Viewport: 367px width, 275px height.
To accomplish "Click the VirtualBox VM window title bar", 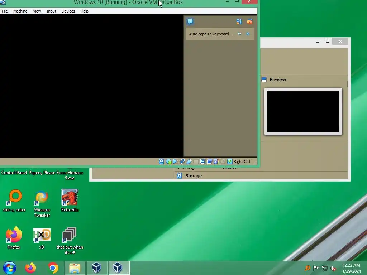I will (128, 3).
